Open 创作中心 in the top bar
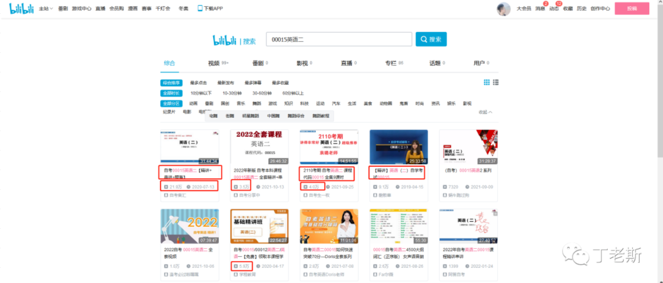 point(600,9)
